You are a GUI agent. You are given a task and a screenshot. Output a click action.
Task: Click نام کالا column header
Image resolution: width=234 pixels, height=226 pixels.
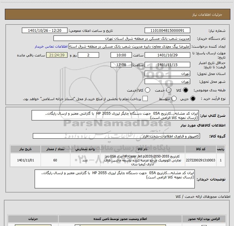(x=143, y=149)
